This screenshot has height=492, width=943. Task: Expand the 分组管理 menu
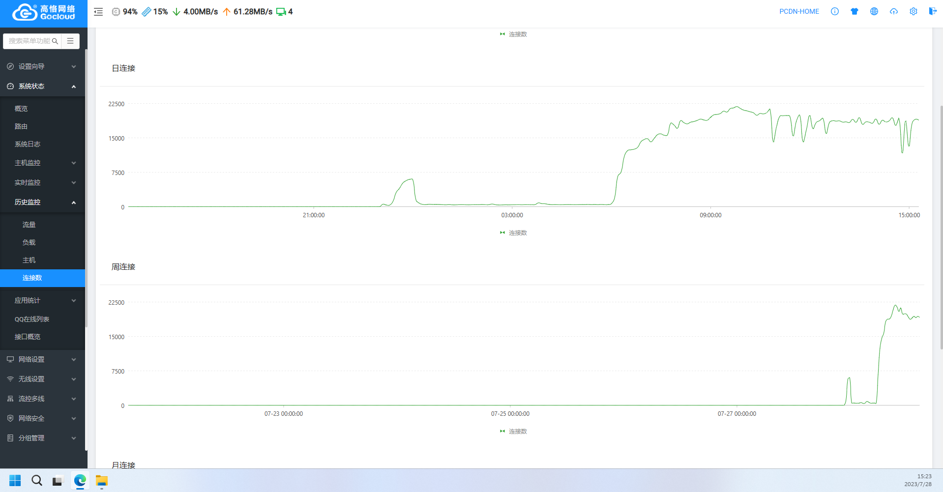pyautogui.click(x=42, y=438)
